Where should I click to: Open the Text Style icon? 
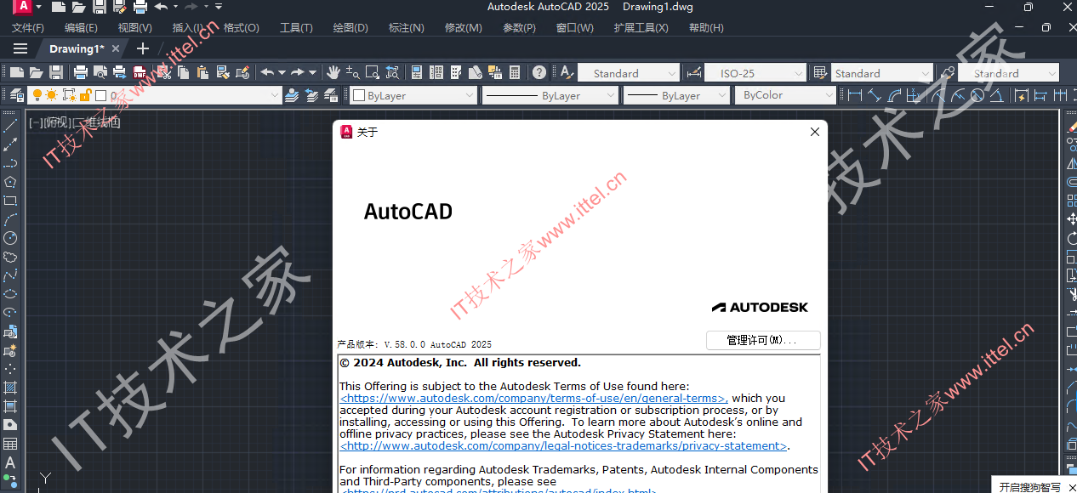tap(567, 72)
